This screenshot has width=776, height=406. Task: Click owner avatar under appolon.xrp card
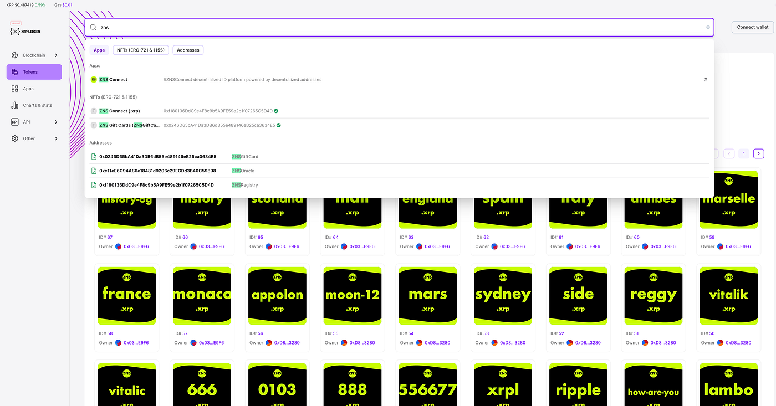(x=269, y=343)
